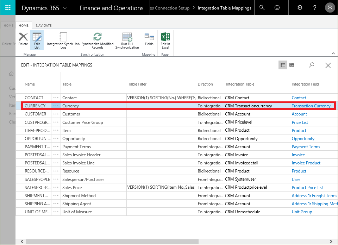Screen dimensions: 338x245
Task: Sort by the Name column header
Action: [x=30, y=84]
